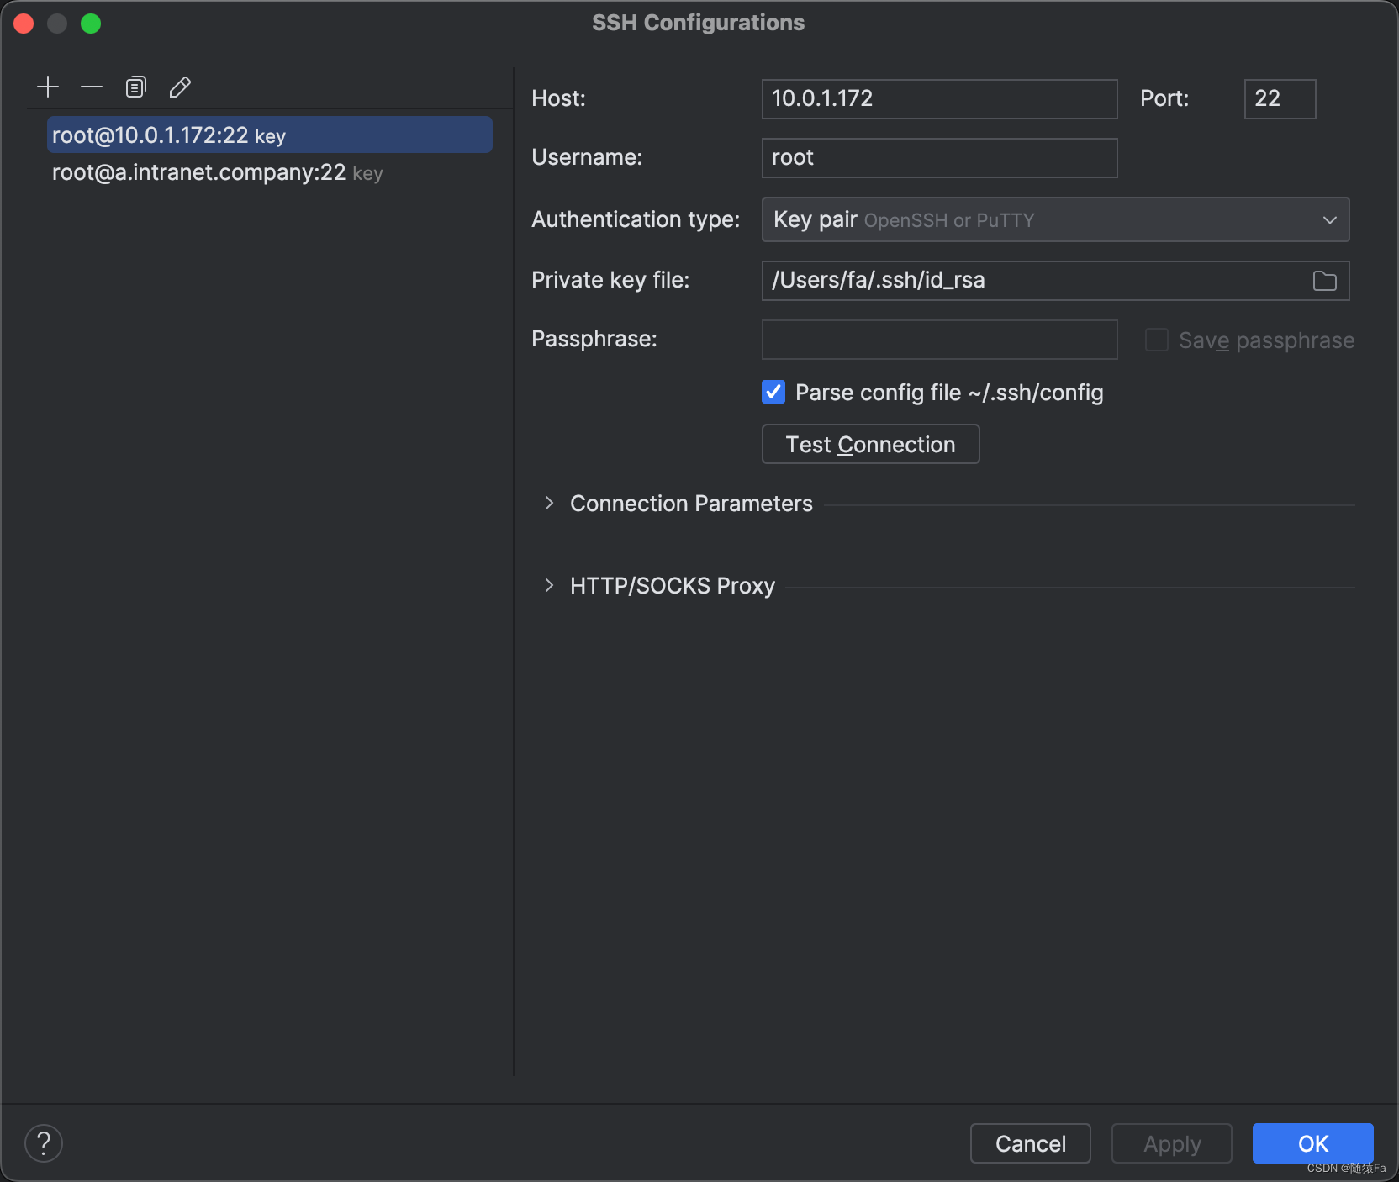Click into the Passphrase field
Image resolution: width=1399 pixels, height=1182 pixels.
939,340
